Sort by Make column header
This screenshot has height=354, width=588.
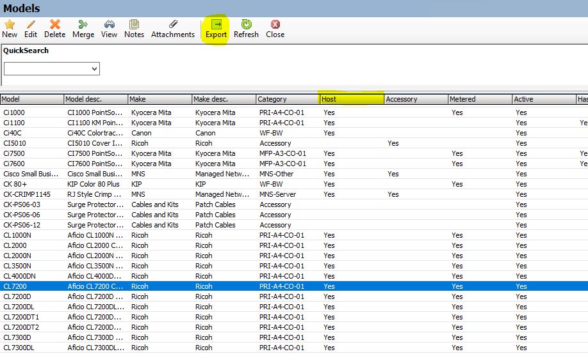click(159, 99)
